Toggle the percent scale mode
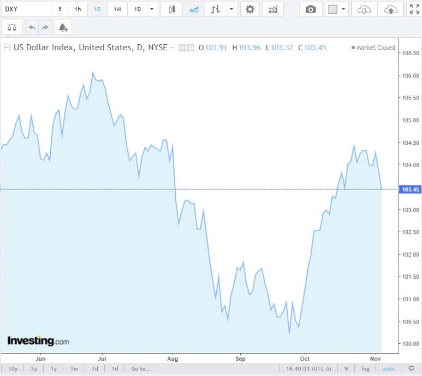The height and width of the screenshot is (376, 422). pos(346,368)
